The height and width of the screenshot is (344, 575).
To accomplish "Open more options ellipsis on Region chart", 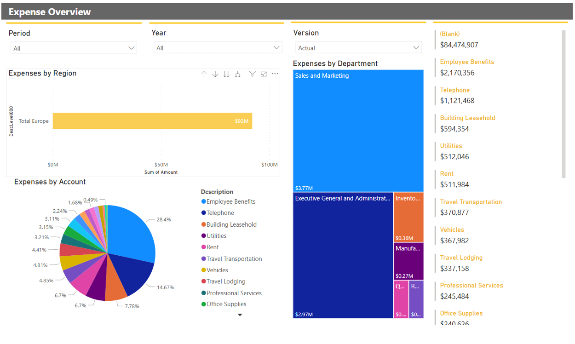I will (x=275, y=74).
